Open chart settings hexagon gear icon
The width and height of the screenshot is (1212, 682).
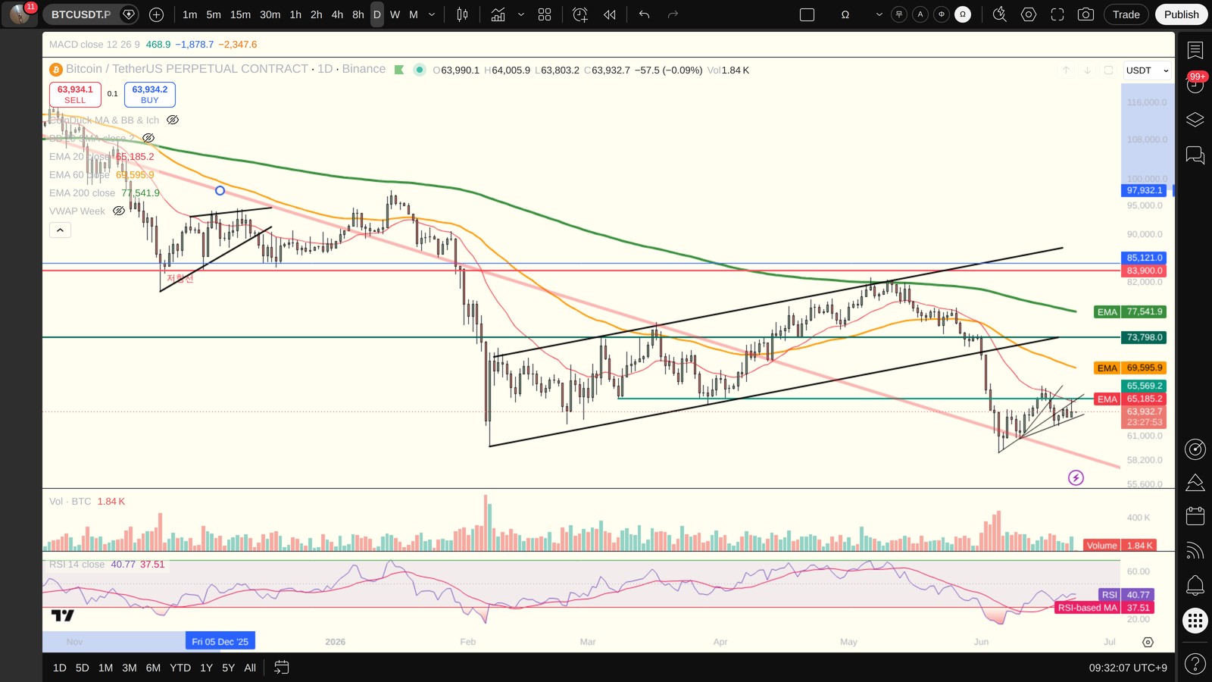(1028, 14)
